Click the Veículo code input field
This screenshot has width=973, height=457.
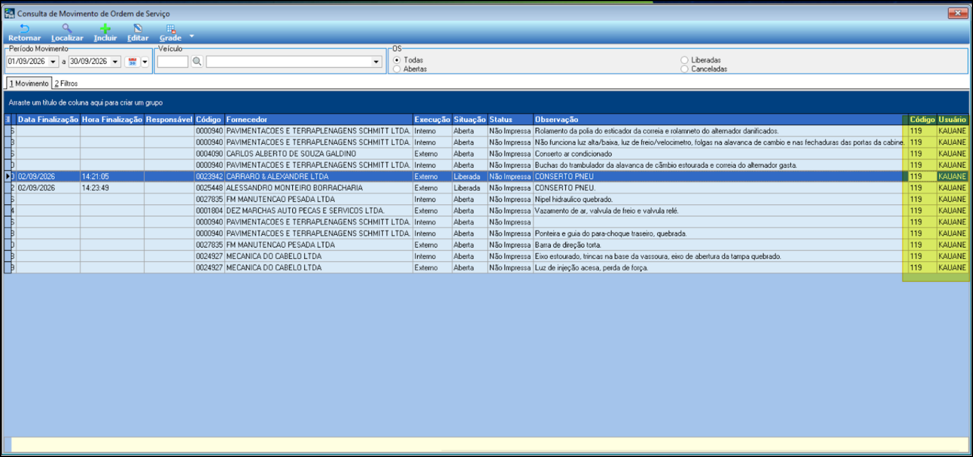click(x=173, y=61)
